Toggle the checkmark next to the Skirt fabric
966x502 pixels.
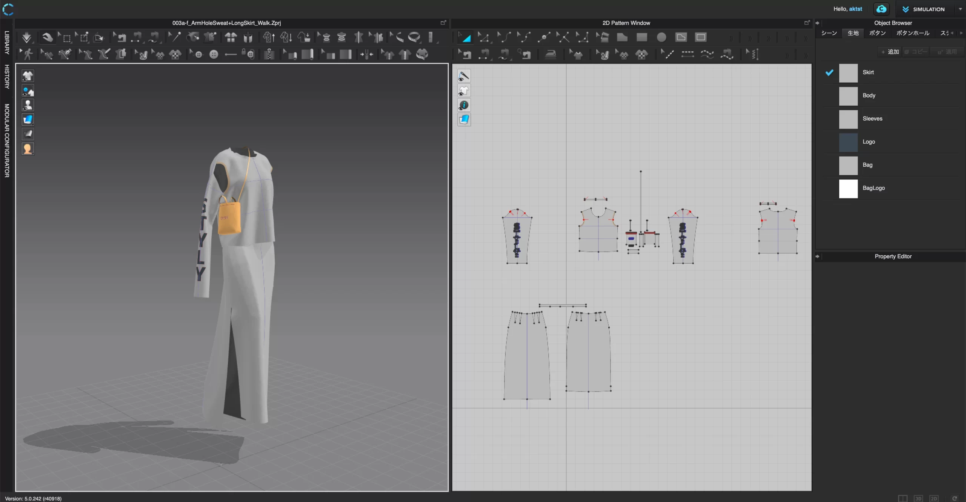click(x=829, y=72)
